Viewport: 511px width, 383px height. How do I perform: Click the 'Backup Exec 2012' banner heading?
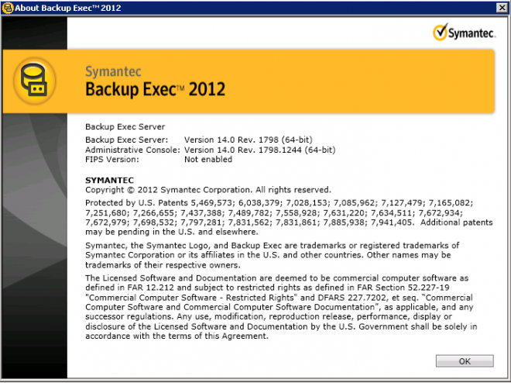pos(155,89)
